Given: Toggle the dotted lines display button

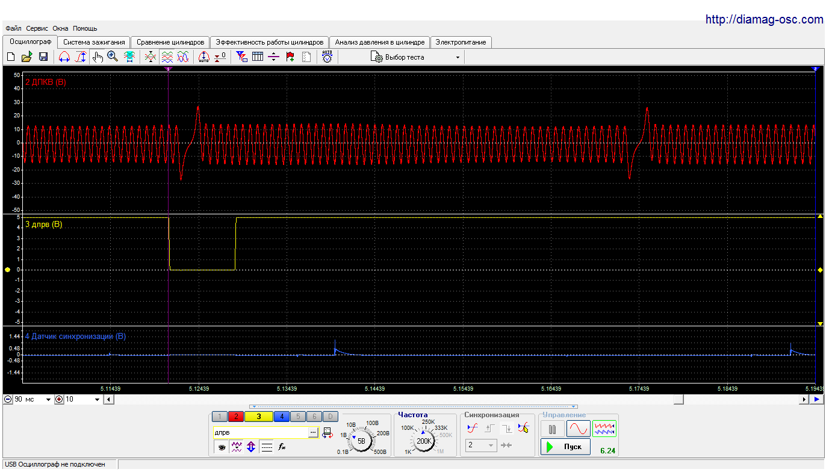Looking at the screenshot, I should click(267, 447).
